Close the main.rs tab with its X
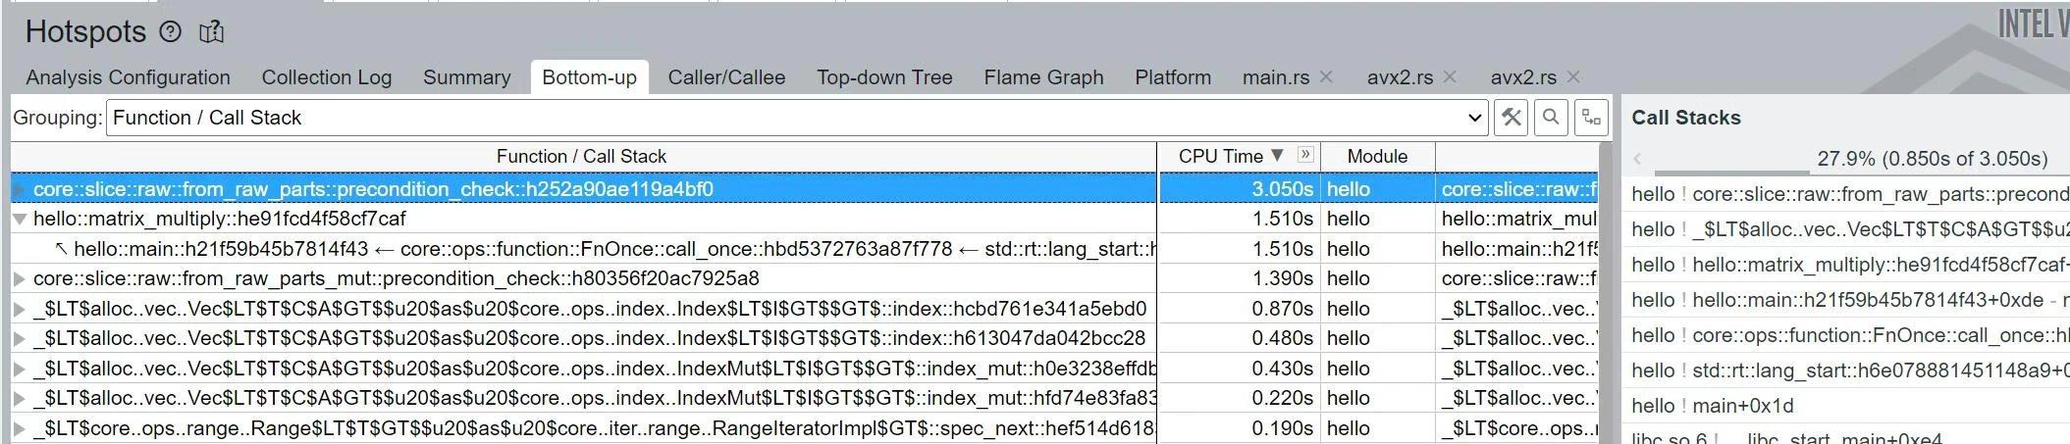 click(1326, 76)
